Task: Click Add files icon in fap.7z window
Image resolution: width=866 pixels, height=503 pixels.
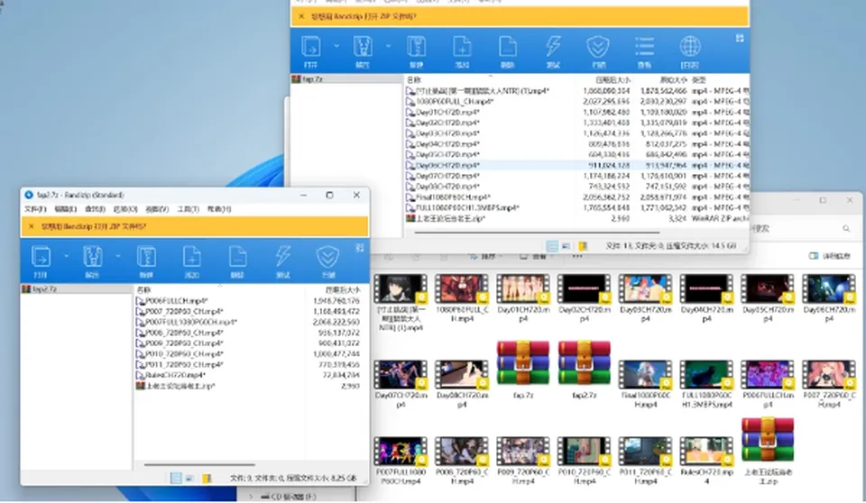Action: coord(462,47)
